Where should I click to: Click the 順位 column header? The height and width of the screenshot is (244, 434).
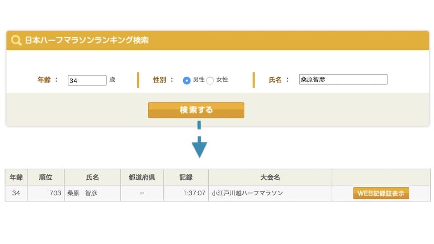(46, 177)
